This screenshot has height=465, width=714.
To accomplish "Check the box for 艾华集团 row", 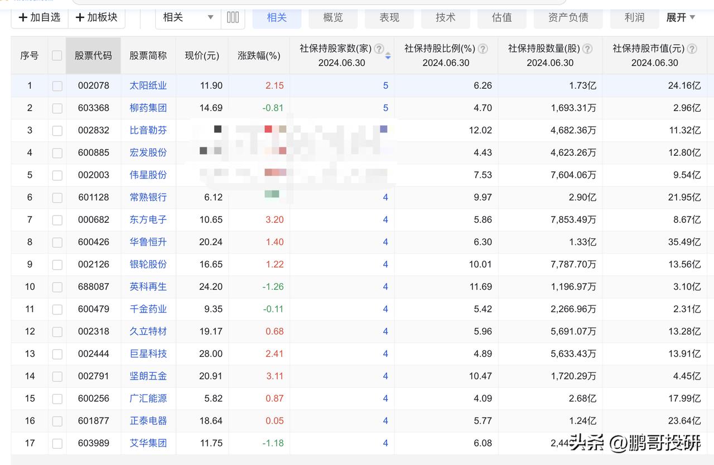I will 57,443.
